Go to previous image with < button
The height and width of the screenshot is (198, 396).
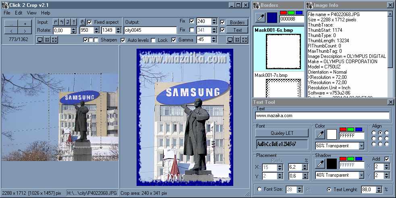coord(11,31)
